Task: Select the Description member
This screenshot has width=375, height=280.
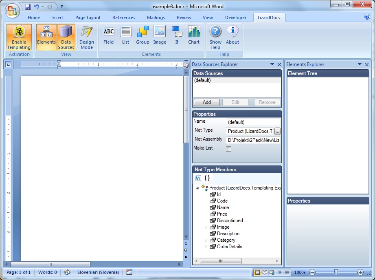Action: pyautogui.click(x=228, y=234)
